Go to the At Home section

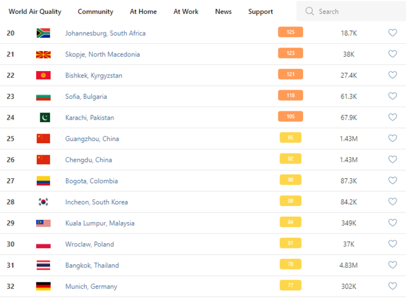(143, 11)
